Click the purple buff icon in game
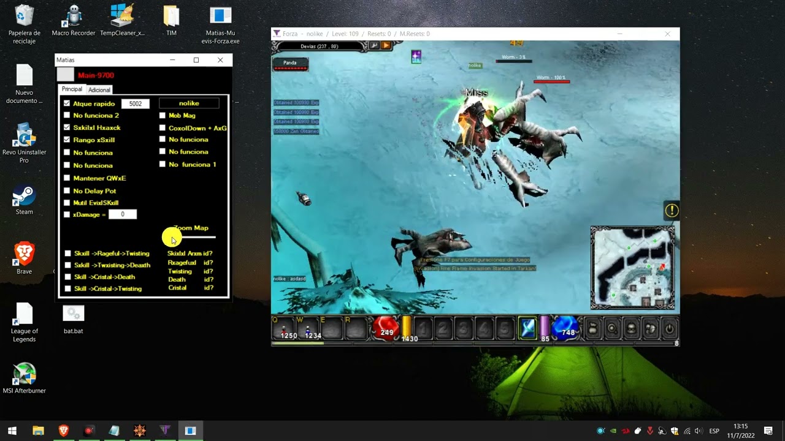785x441 pixels. tap(416, 57)
